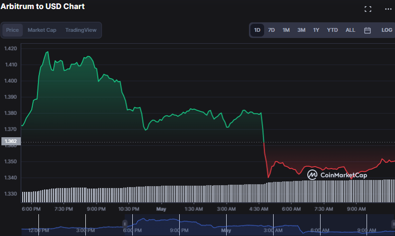Select the YTD time range
Screen dimensions: 395x236
point(332,30)
